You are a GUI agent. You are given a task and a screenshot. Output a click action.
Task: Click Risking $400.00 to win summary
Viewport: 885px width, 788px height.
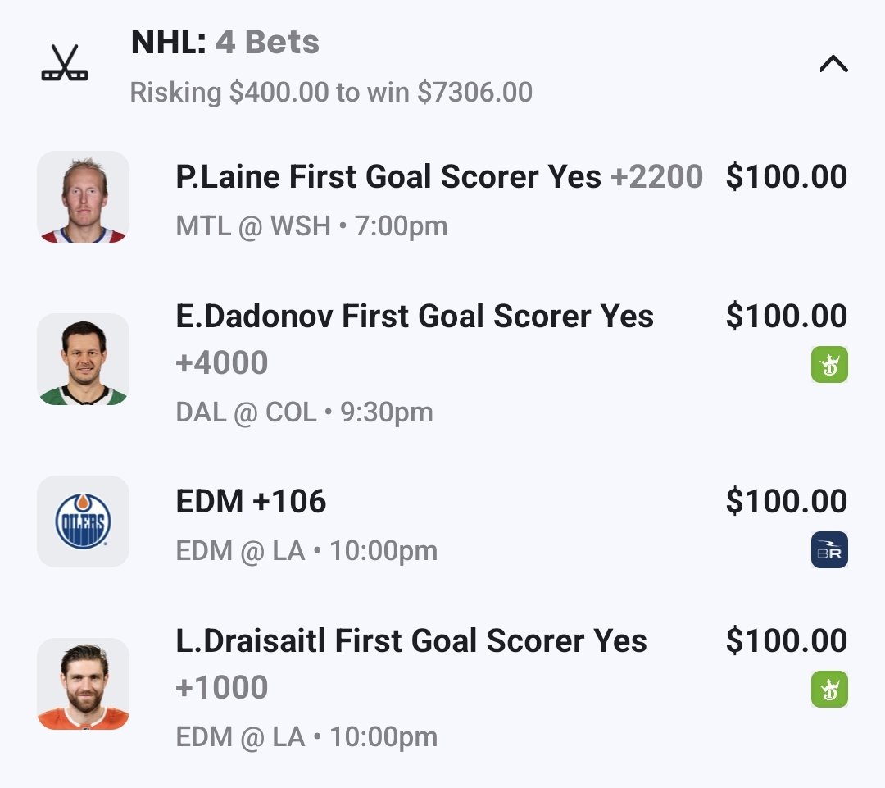331,93
